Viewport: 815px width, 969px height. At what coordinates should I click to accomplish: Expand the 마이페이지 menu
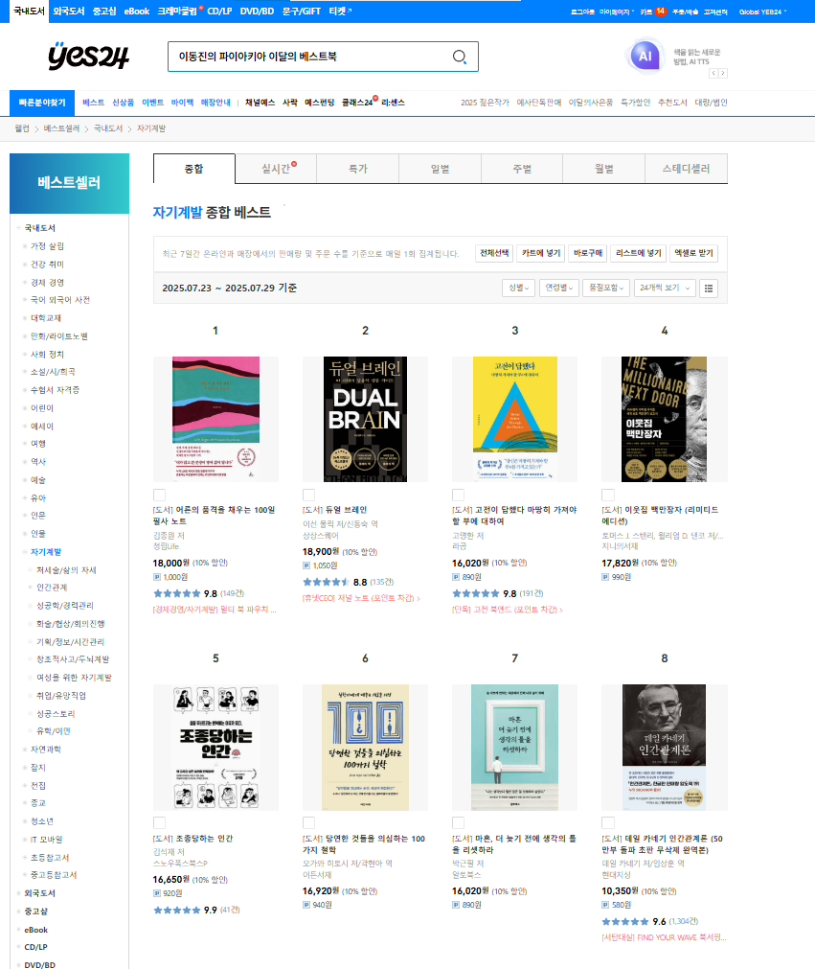pos(616,12)
